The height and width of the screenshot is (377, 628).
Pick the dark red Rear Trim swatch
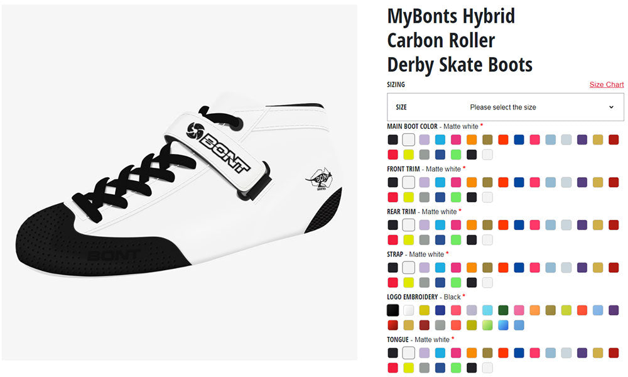click(613, 225)
